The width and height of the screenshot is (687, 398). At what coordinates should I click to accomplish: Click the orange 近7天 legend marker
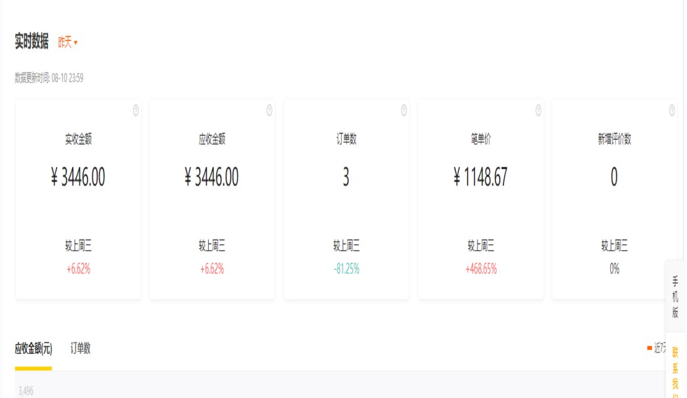(x=649, y=348)
